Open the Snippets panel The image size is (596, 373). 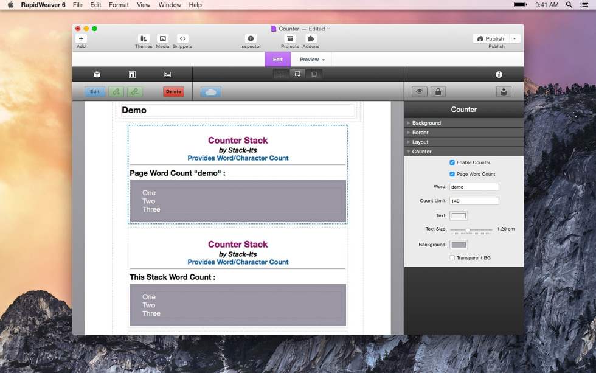(x=182, y=38)
